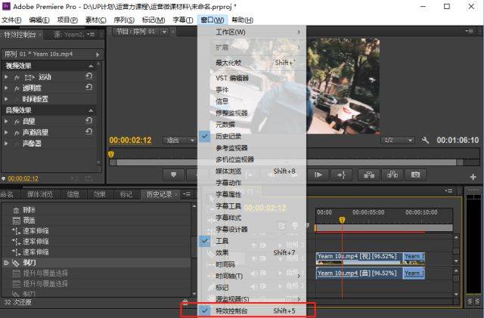
Task: Export frame using the camera icon
Action: click(x=415, y=175)
